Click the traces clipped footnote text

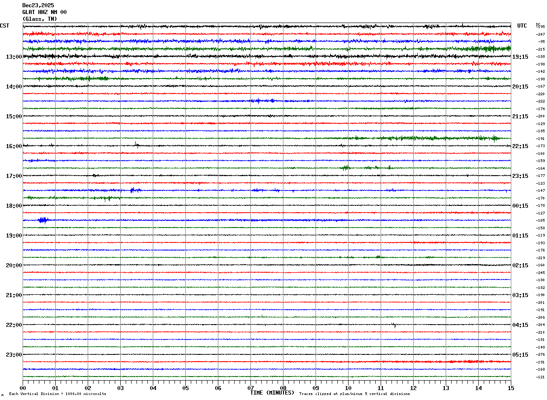354,394
